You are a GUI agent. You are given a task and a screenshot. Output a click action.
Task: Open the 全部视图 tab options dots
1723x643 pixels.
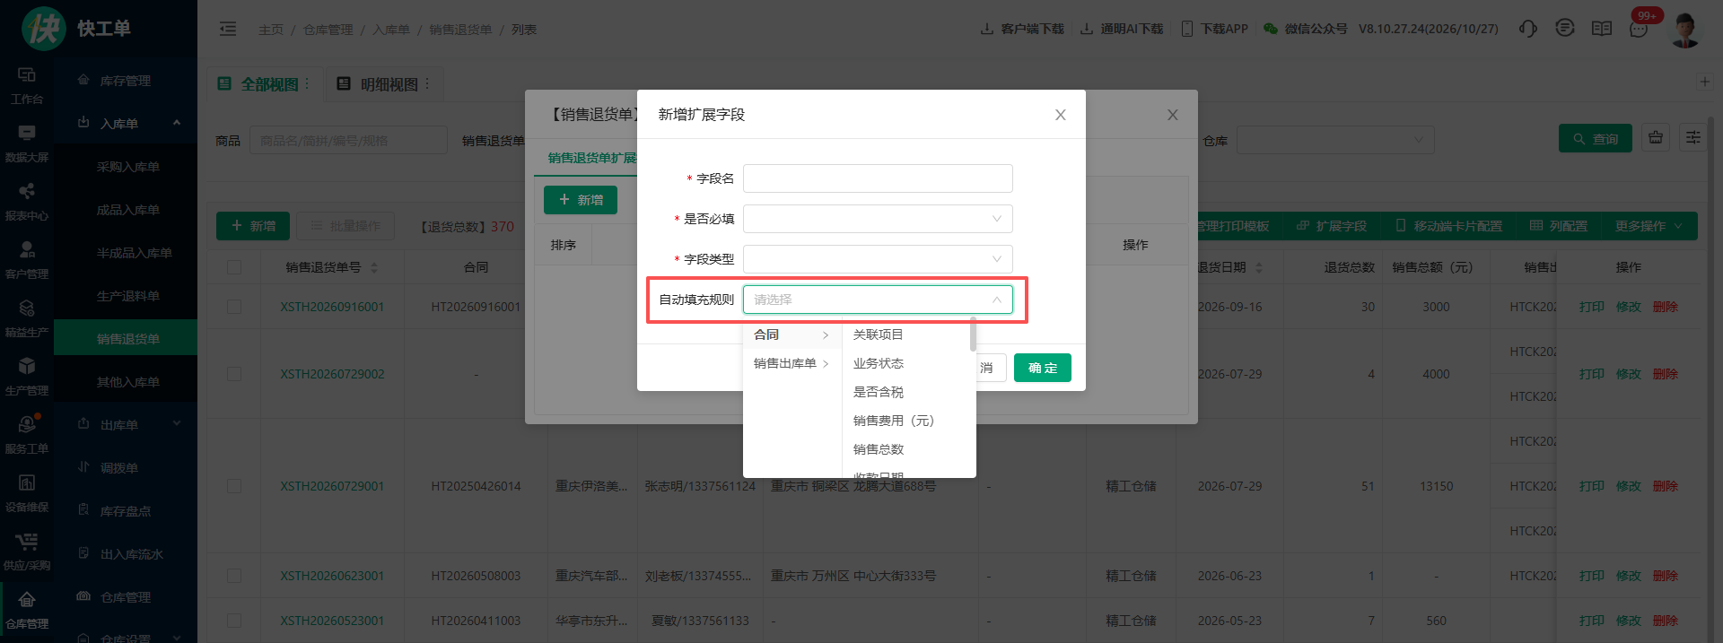pyautogui.click(x=307, y=83)
